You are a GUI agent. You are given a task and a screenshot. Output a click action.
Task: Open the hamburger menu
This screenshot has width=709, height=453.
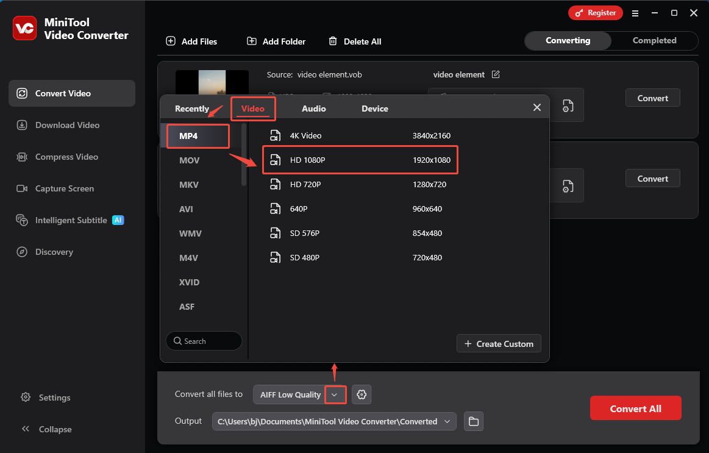635,13
